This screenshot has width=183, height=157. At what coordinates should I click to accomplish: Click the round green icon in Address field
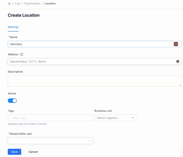pos(178,61)
